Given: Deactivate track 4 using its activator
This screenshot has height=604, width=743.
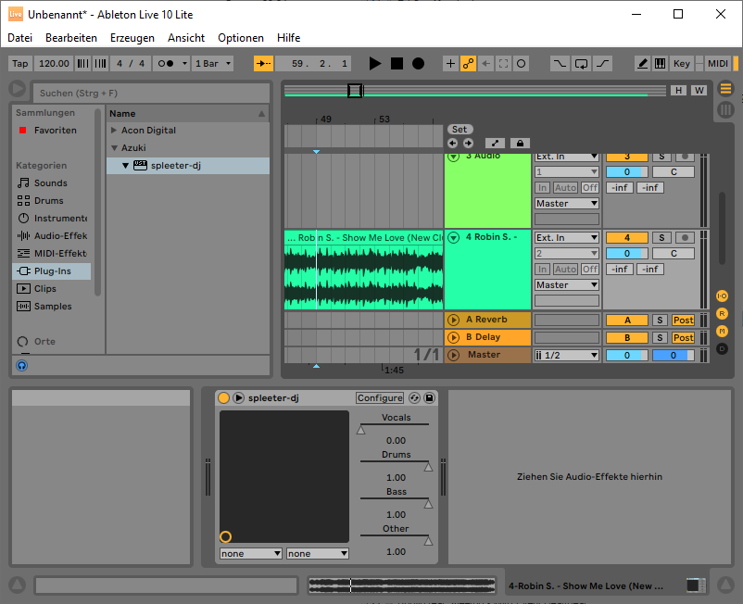Looking at the screenshot, I should tap(627, 238).
